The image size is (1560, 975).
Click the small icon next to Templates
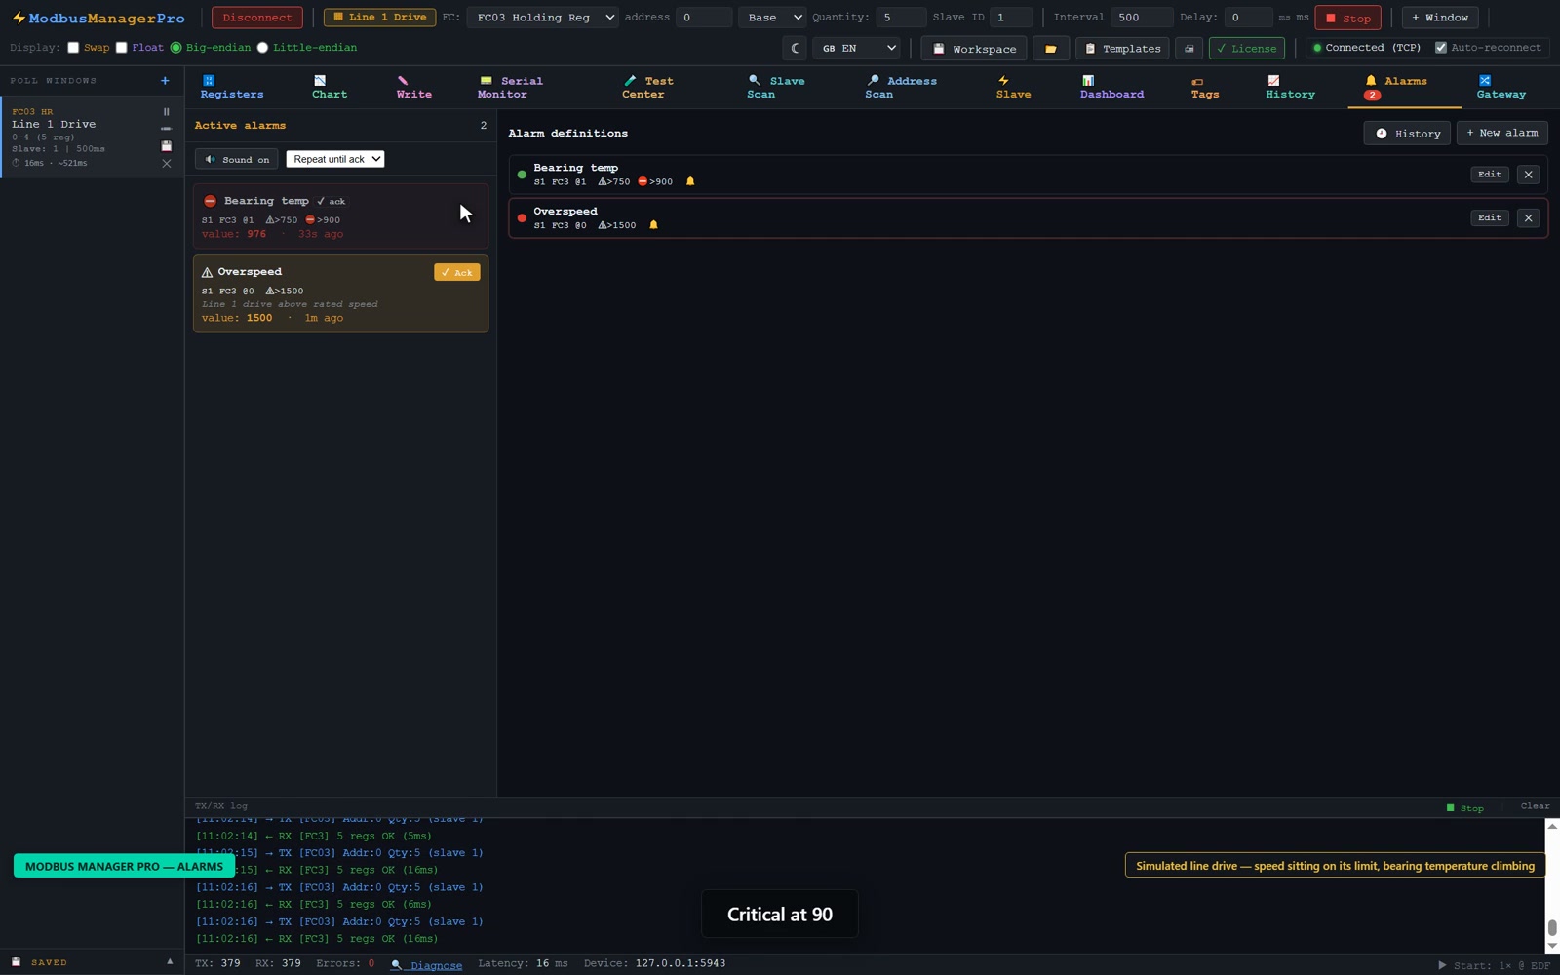click(x=1189, y=48)
